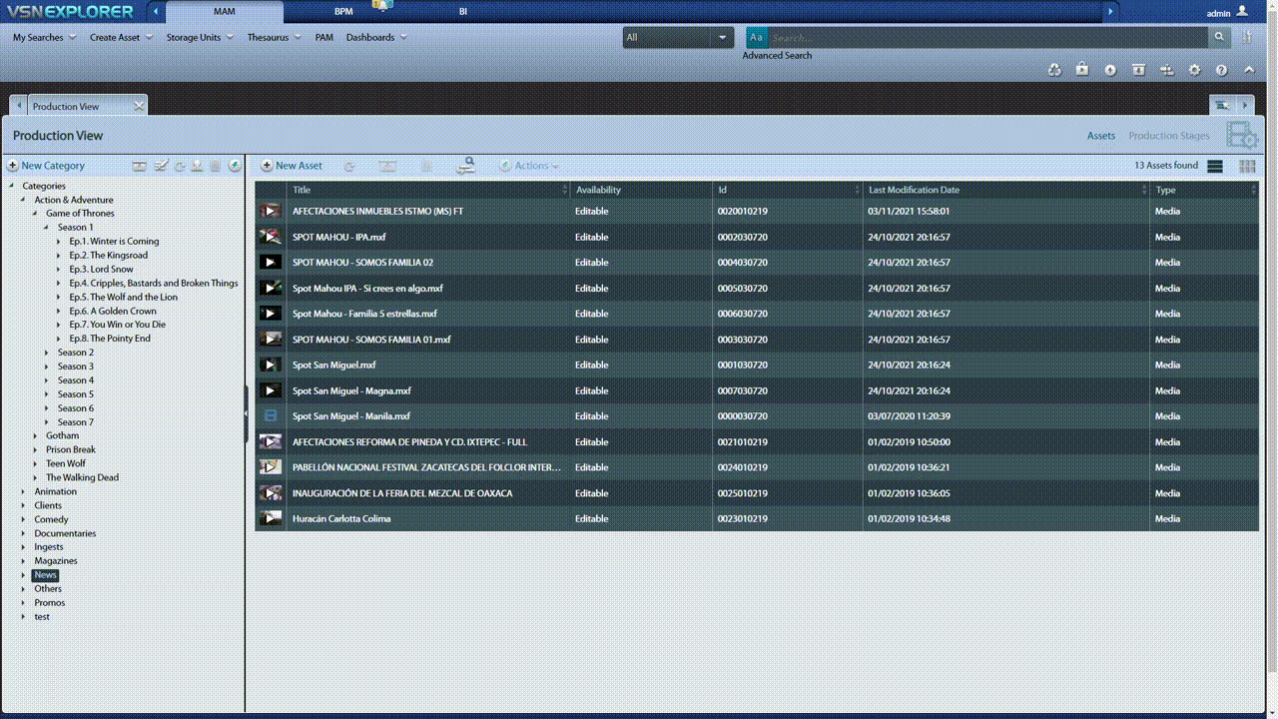Open the Actions dropdown

coord(529,166)
